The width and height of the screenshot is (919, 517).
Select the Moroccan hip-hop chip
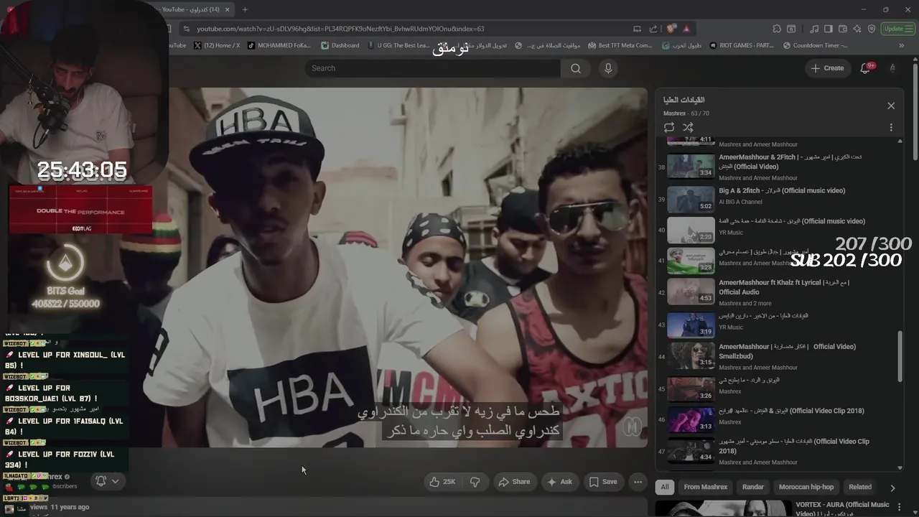806,487
